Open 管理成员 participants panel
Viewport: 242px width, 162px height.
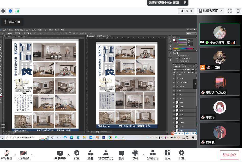tap(106, 153)
